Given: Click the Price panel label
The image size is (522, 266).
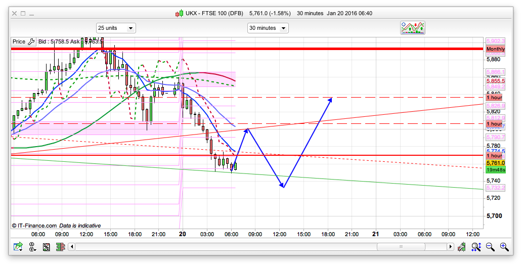Looking at the screenshot, I should pos(19,41).
